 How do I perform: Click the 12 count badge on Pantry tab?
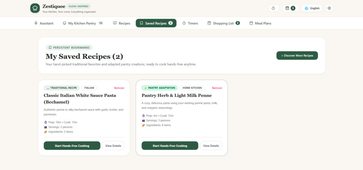point(101,23)
